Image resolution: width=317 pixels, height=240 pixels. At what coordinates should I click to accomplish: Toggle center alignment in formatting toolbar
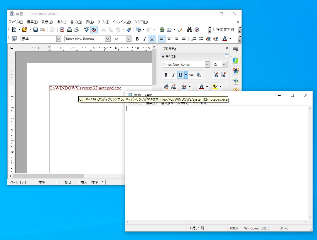tap(169, 39)
